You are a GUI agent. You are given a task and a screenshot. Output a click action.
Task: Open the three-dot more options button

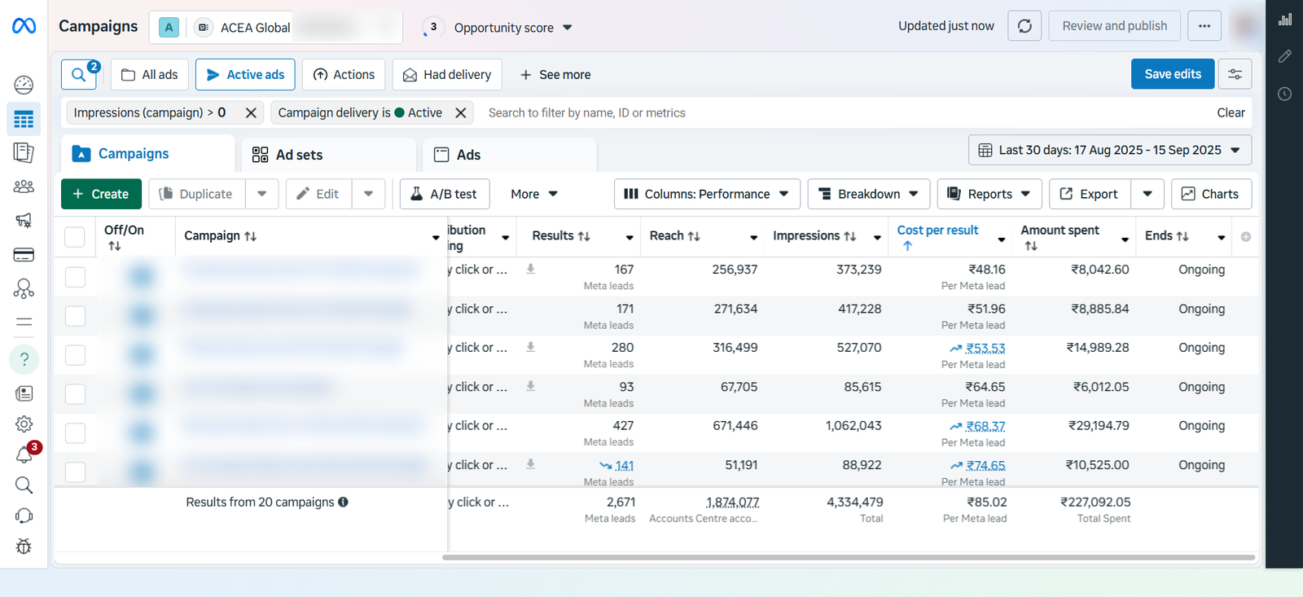[x=1204, y=26]
